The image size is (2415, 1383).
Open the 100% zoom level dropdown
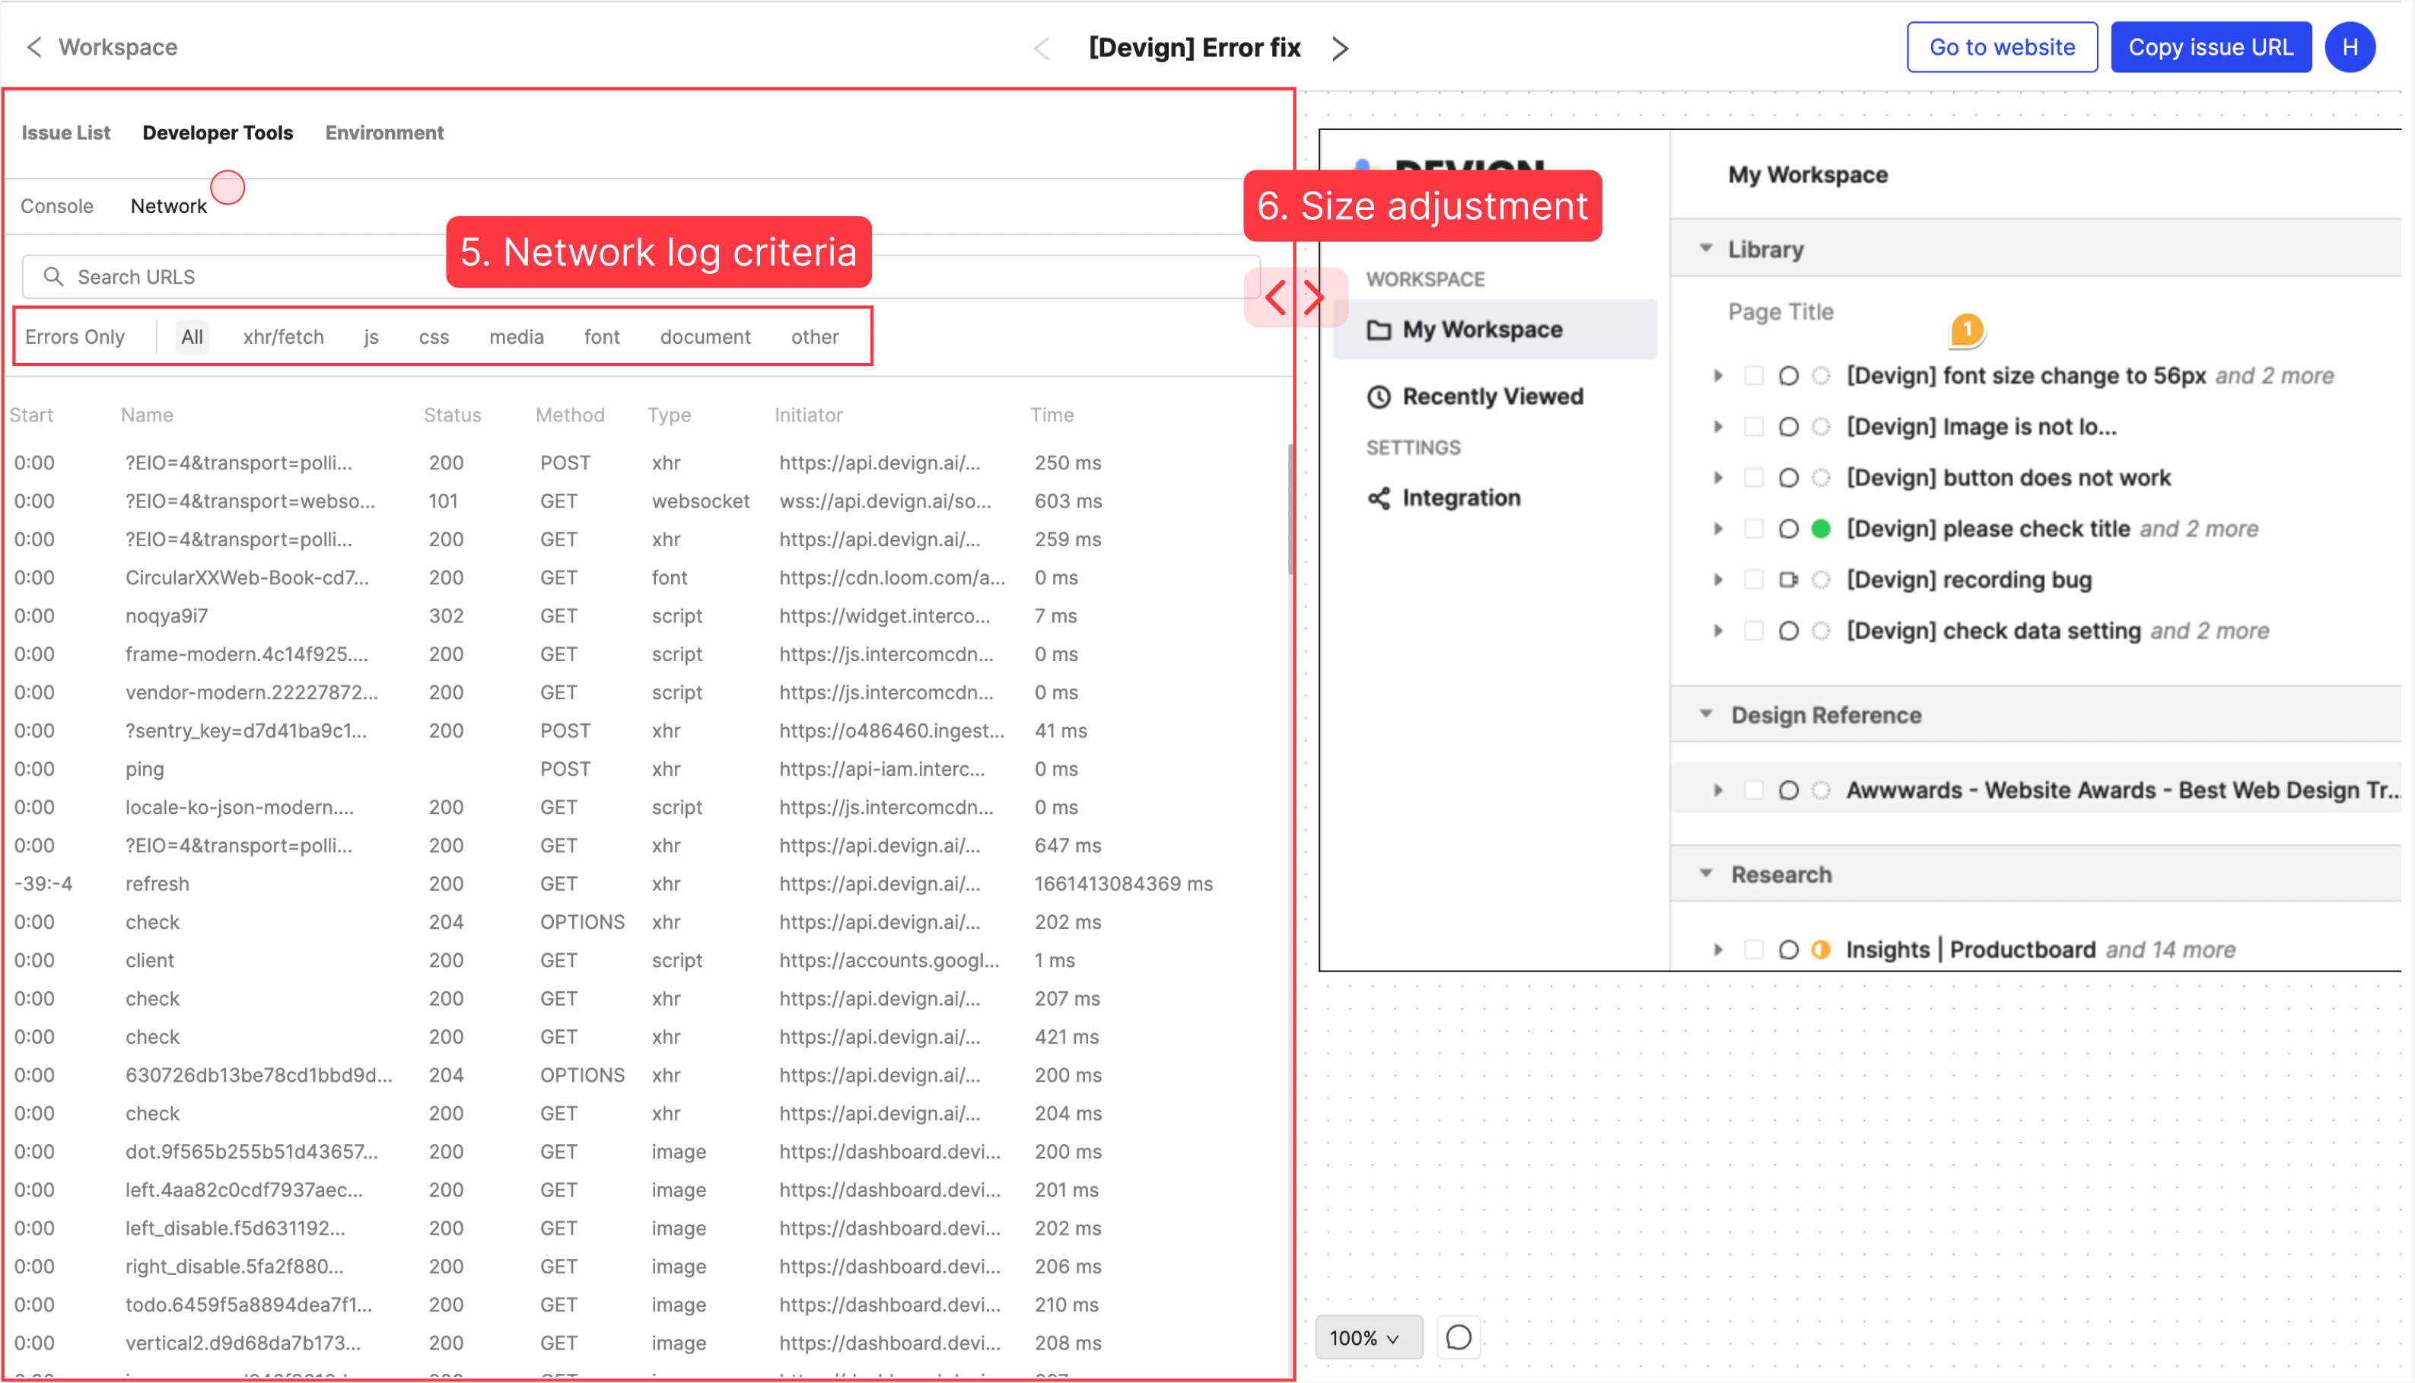(1367, 1337)
